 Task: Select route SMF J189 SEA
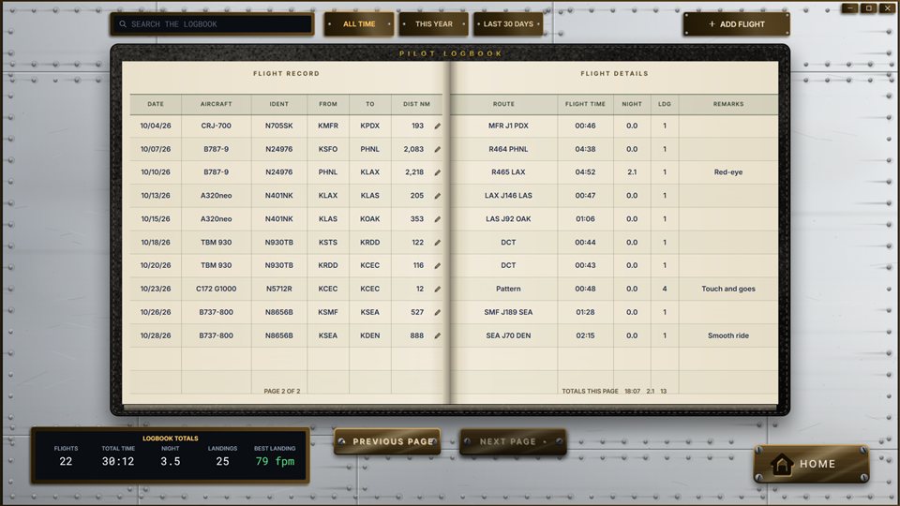[508, 312]
